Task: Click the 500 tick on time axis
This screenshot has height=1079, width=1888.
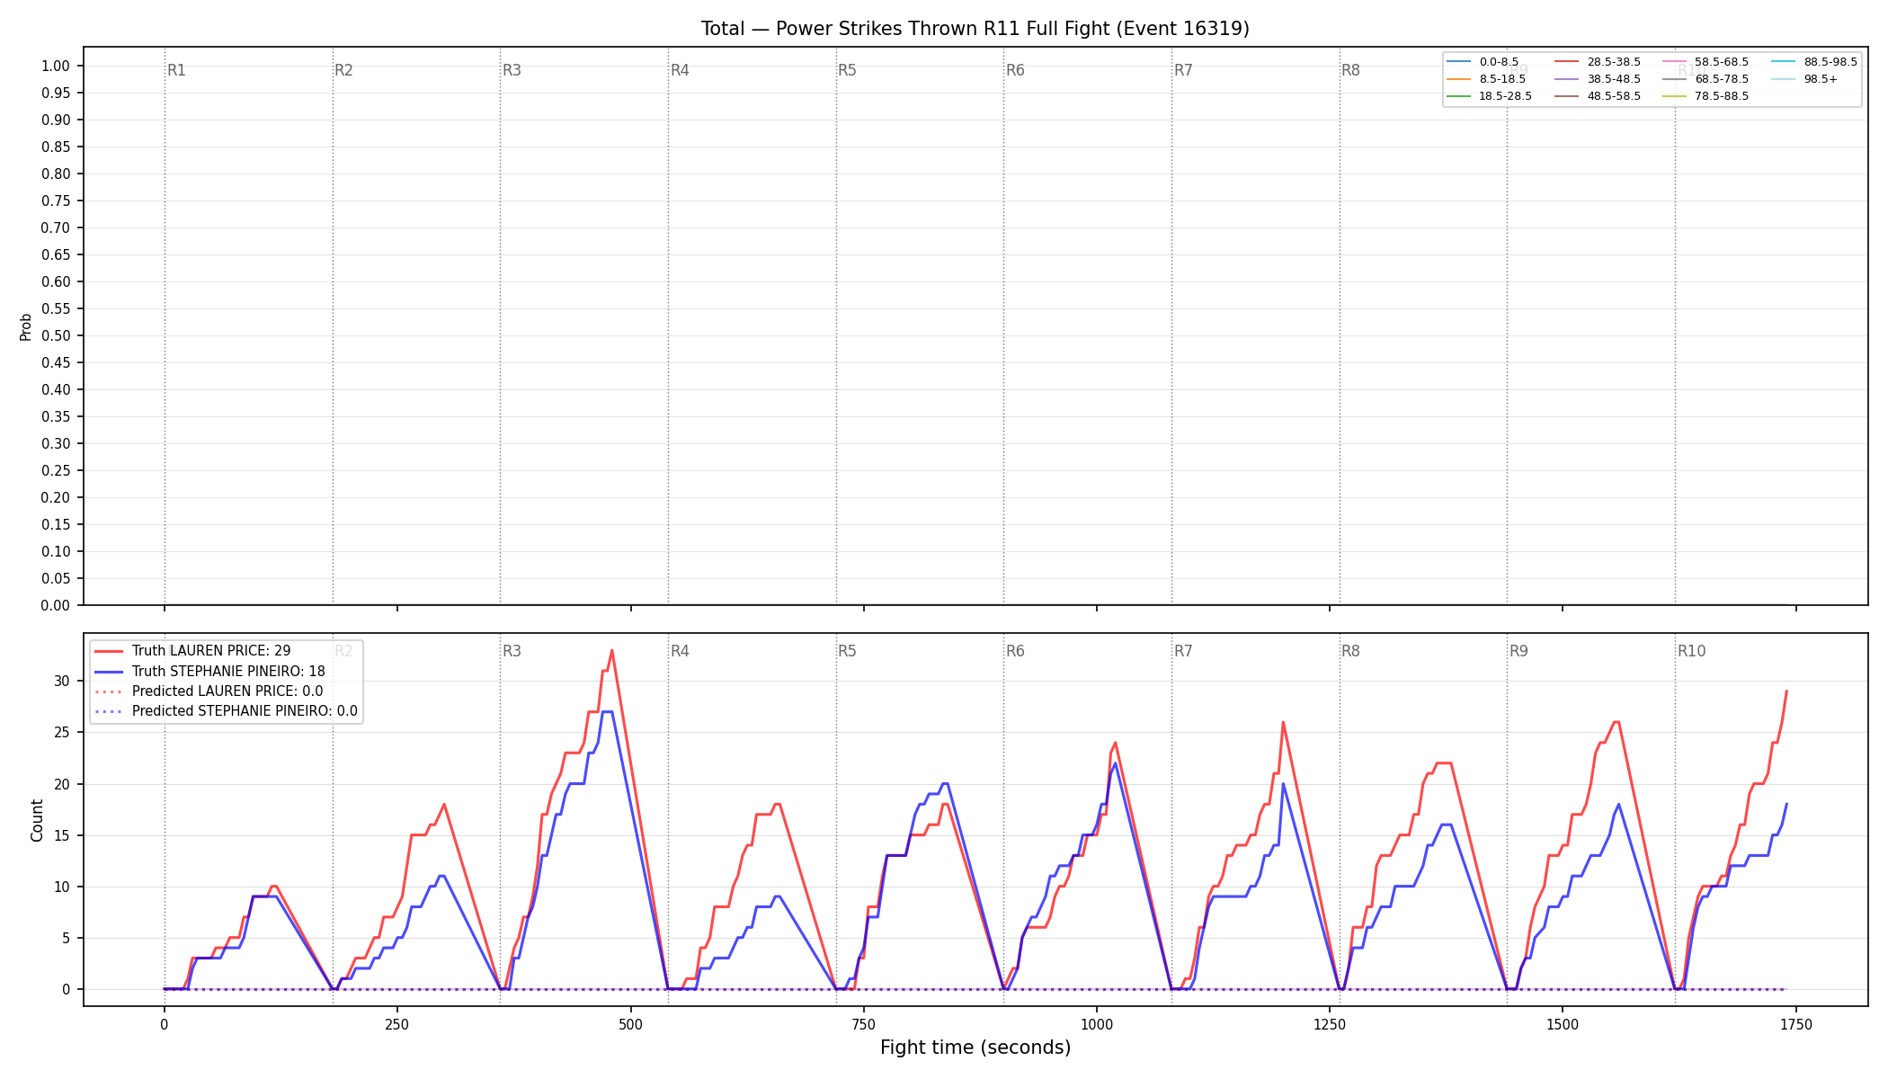Action: tap(630, 1023)
